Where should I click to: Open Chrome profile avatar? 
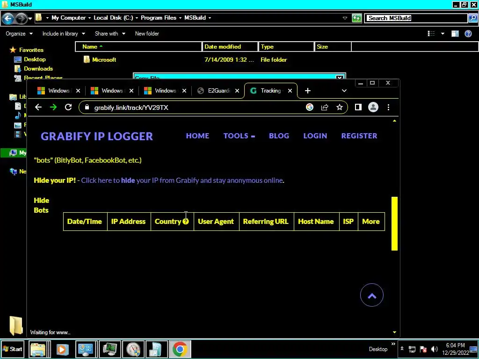(373, 107)
